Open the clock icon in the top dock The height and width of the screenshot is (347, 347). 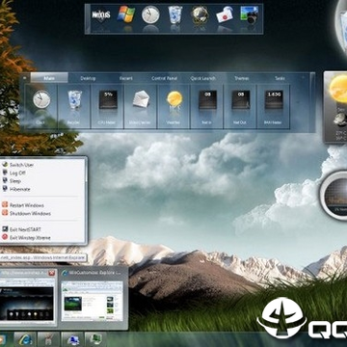[150, 14]
